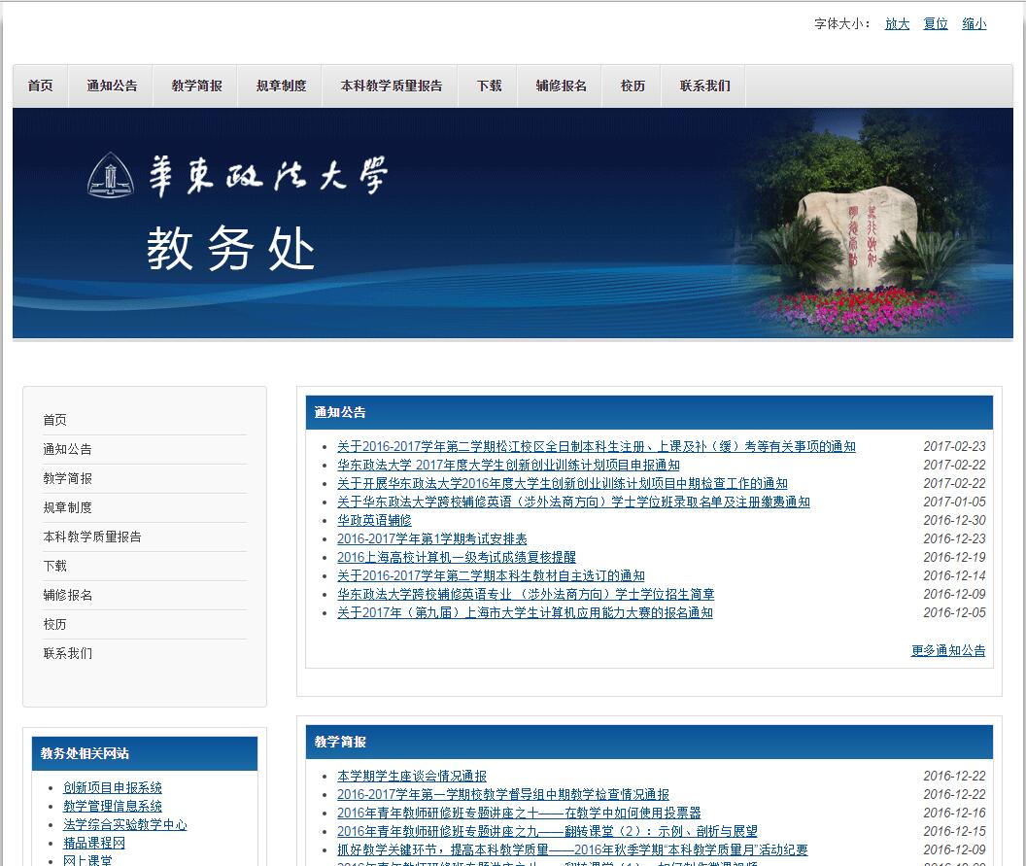Image resolution: width=1026 pixels, height=866 pixels.
Task: Open the 2016年度 创新创业 中期检查 notice
Action: (x=563, y=483)
